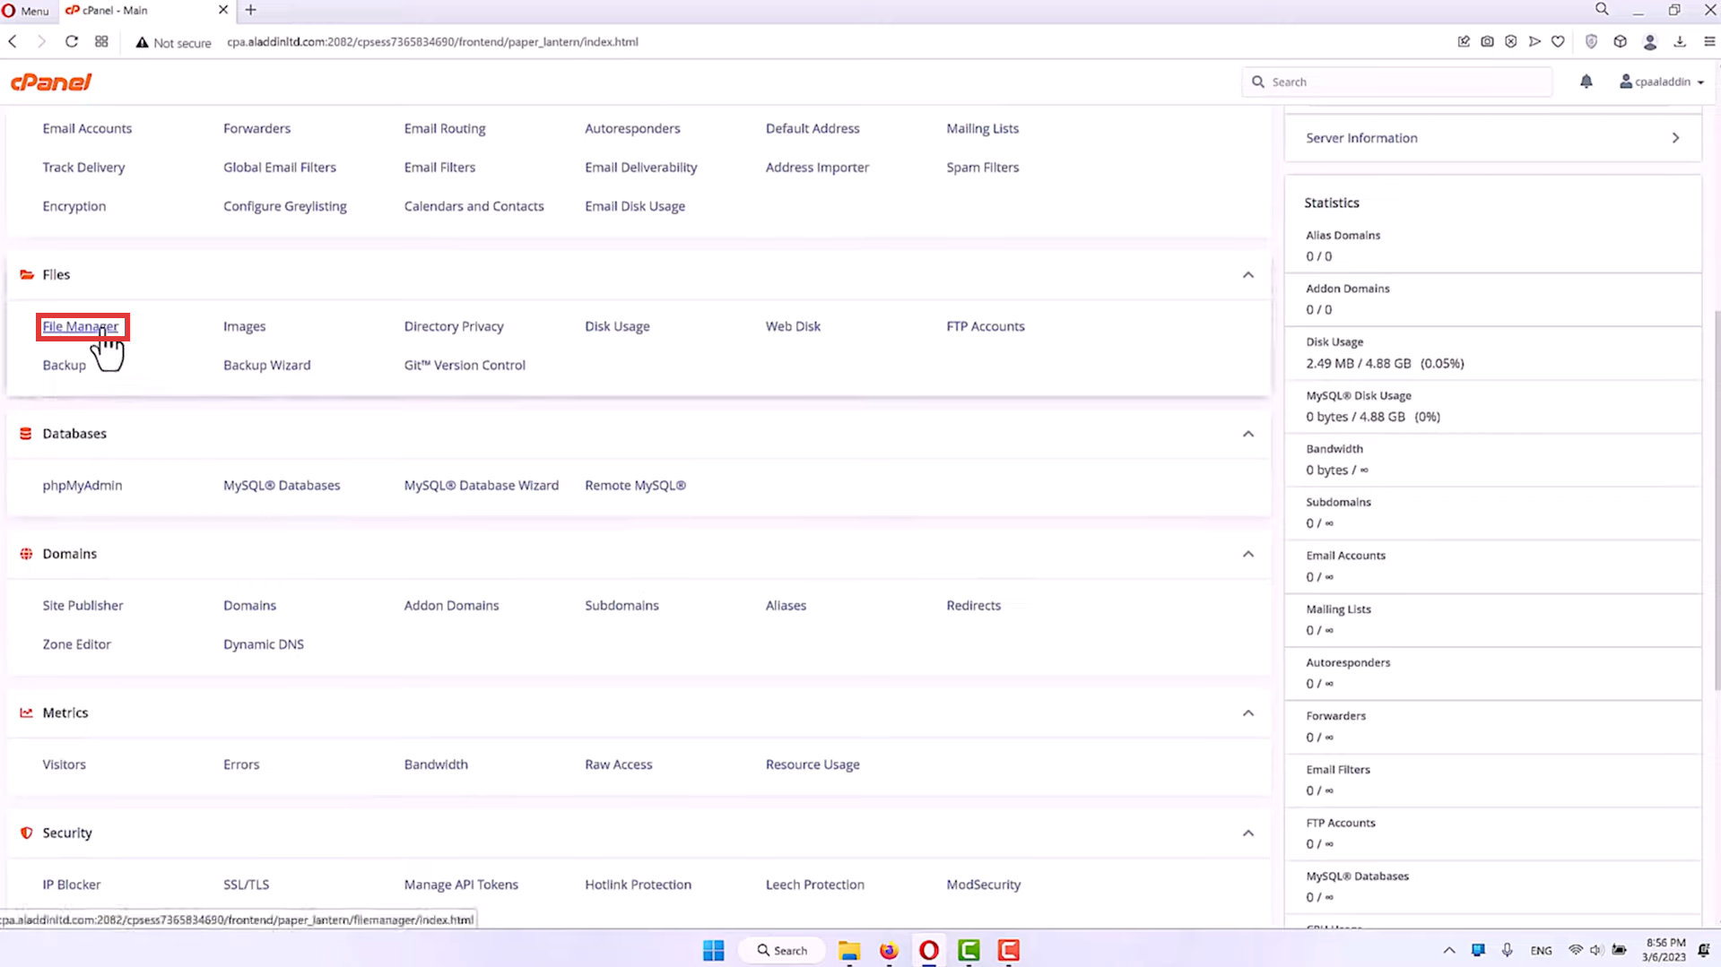Open Raw Access logs
1721x967 pixels.
[619, 765]
